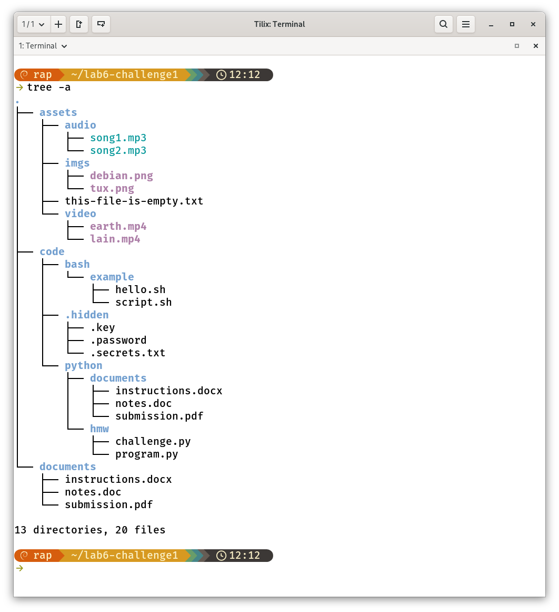559x612 pixels.
Task: Maximize the terminal pane
Action: pos(517,46)
